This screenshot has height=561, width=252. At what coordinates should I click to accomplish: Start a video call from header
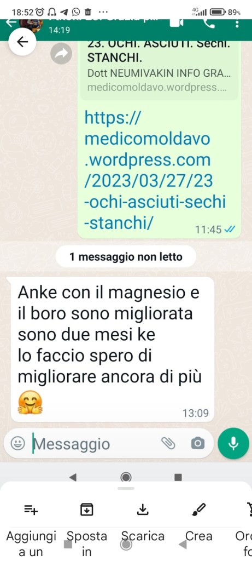pyautogui.click(x=177, y=22)
